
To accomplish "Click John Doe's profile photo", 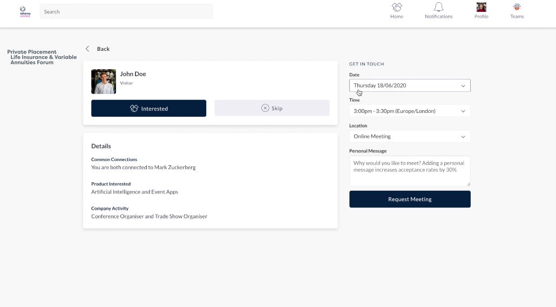I will click(104, 82).
